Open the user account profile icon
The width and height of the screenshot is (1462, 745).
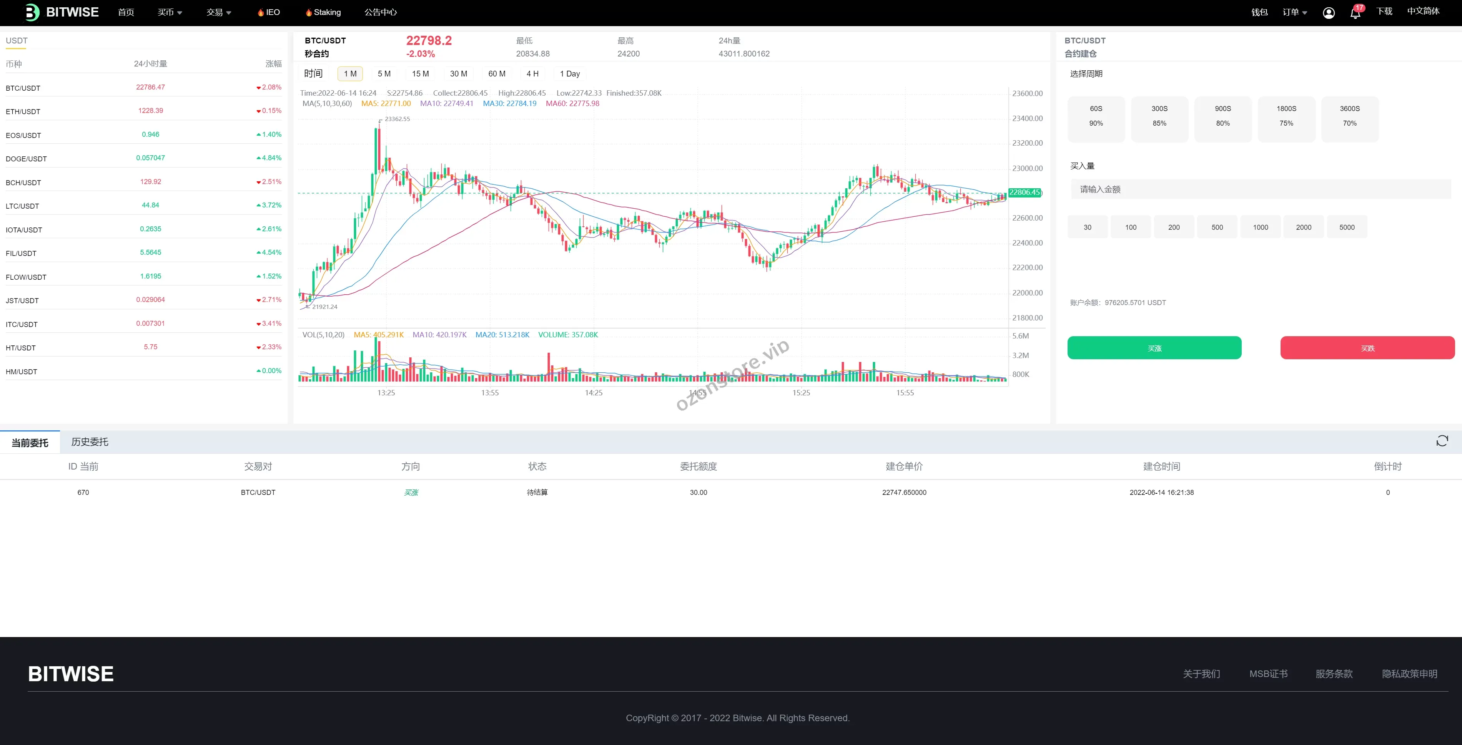1329,12
